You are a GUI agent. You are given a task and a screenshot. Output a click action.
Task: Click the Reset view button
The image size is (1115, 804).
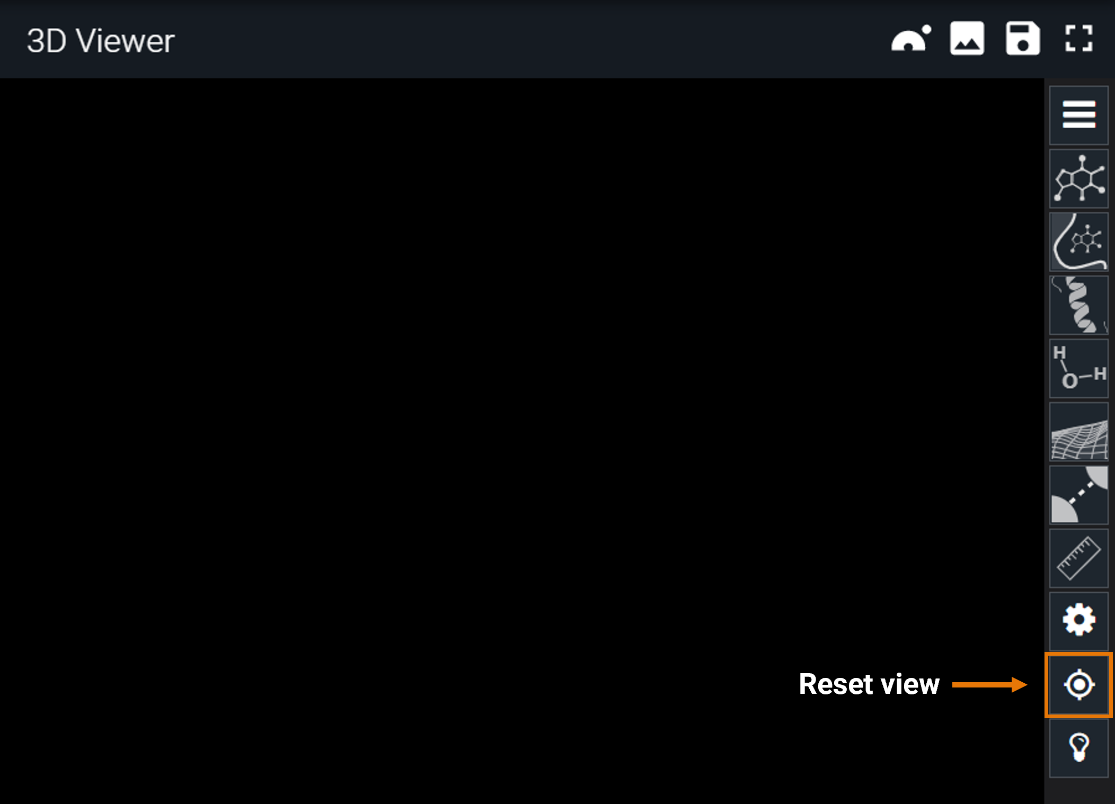[1078, 684]
